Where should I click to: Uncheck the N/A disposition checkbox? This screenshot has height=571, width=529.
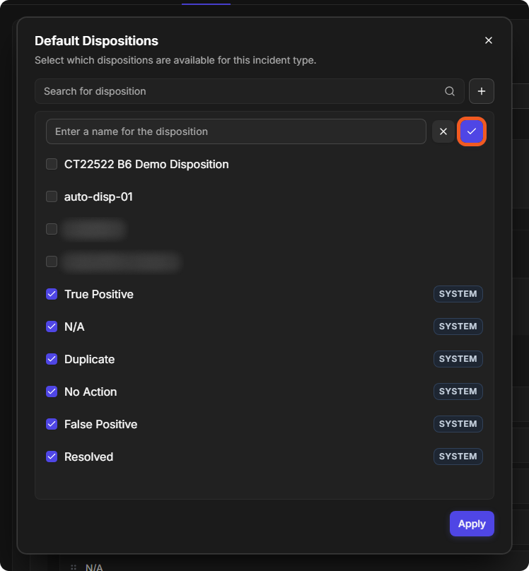pyautogui.click(x=52, y=326)
